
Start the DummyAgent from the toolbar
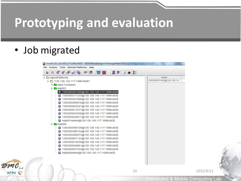(118, 72)
